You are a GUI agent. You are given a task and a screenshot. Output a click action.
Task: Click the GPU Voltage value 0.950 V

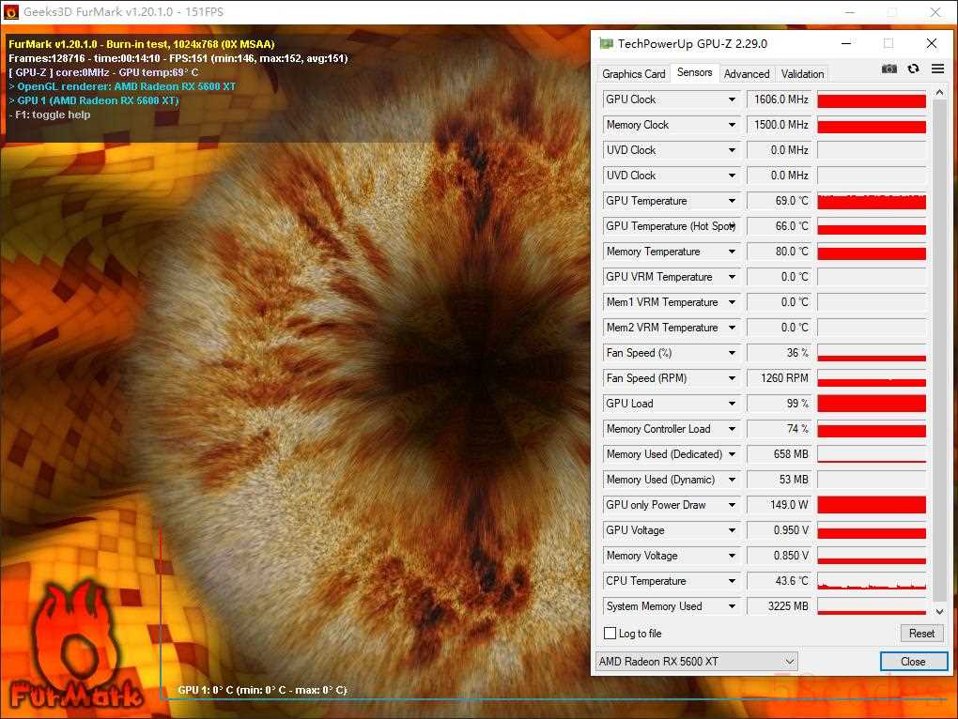pyautogui.click(x=780, y=530)
